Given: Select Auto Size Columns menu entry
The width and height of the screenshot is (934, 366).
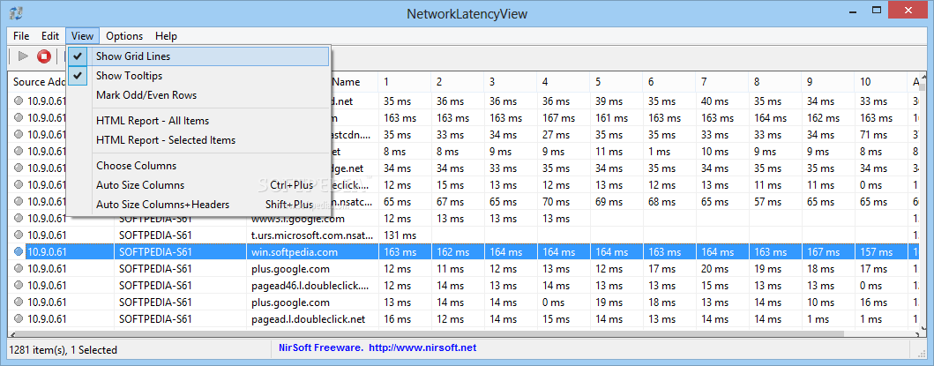Looking at the screenshot, I should pyautogui.click(x=198, y=185).
